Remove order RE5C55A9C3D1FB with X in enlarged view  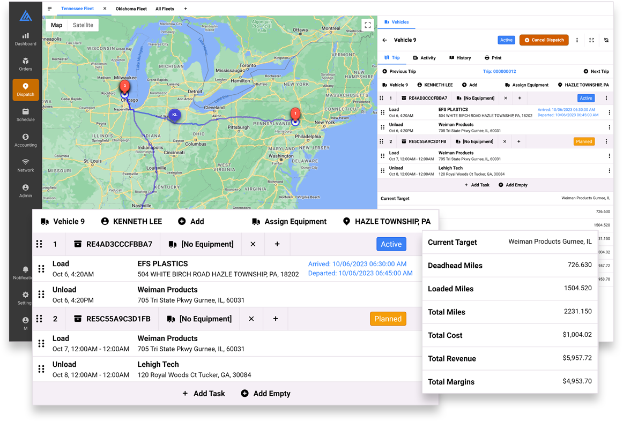[x=251, y=319]
